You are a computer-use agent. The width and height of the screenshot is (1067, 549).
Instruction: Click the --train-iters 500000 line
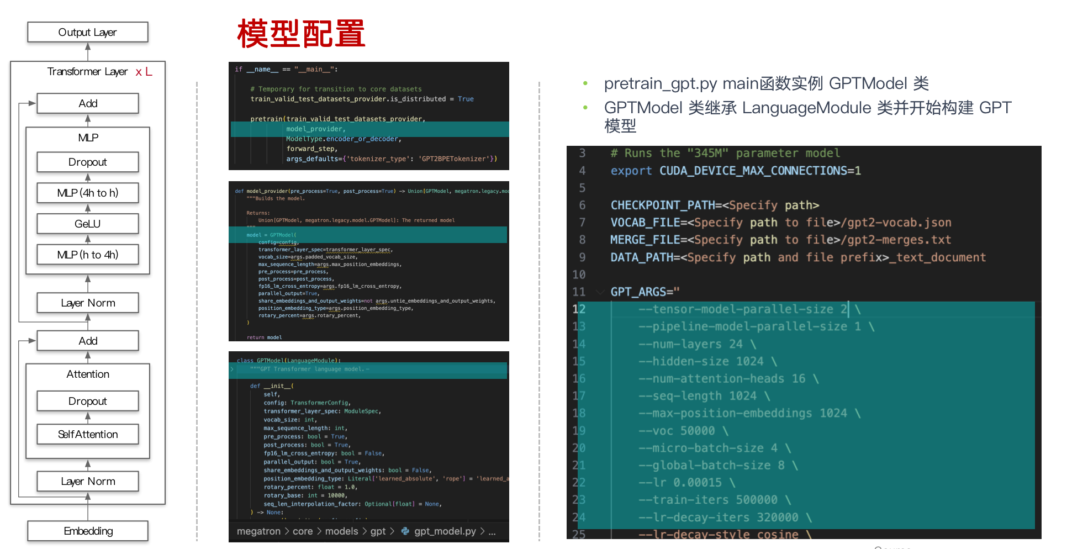click(x=715, y=500)
